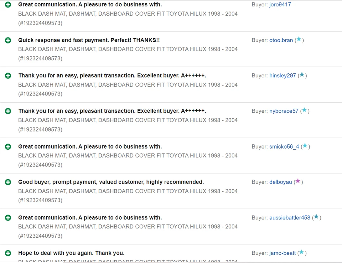The height and width of the screenshot is (263, 342).
Task: Open nyborace57 buyer profile
Action: coord(284,111)
